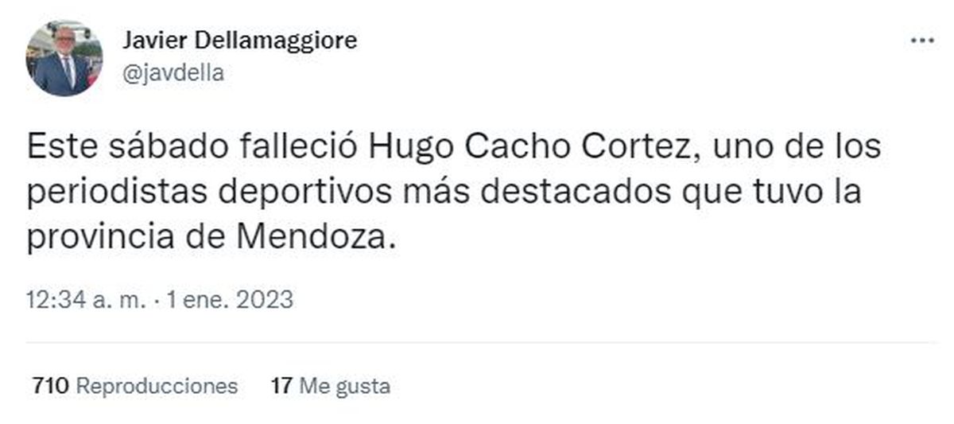The height and width of the screenshot is (424, 954).
Task: Click the number 17 before Me gusta
Action: coord(282,387)
